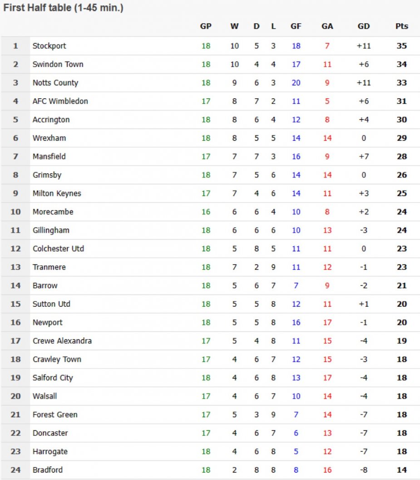Click the Forest Green team name
The width and height of the screenshot is (420, 480).
tap(55, 415)
